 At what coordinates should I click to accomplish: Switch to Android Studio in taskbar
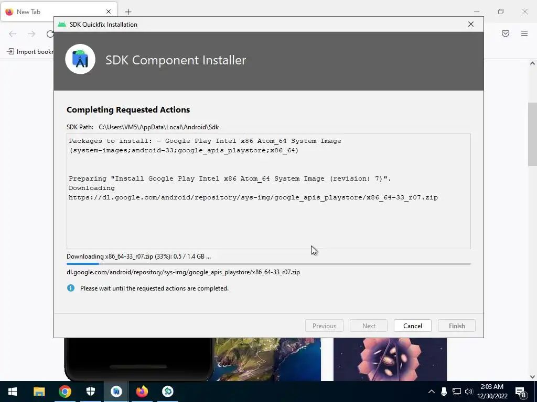pos(116,392)
